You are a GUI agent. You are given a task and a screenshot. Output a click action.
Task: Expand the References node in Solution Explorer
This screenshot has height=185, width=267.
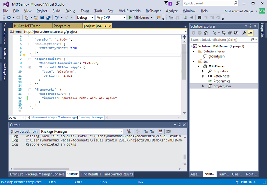pyautogui.click(x=204, y=76)
